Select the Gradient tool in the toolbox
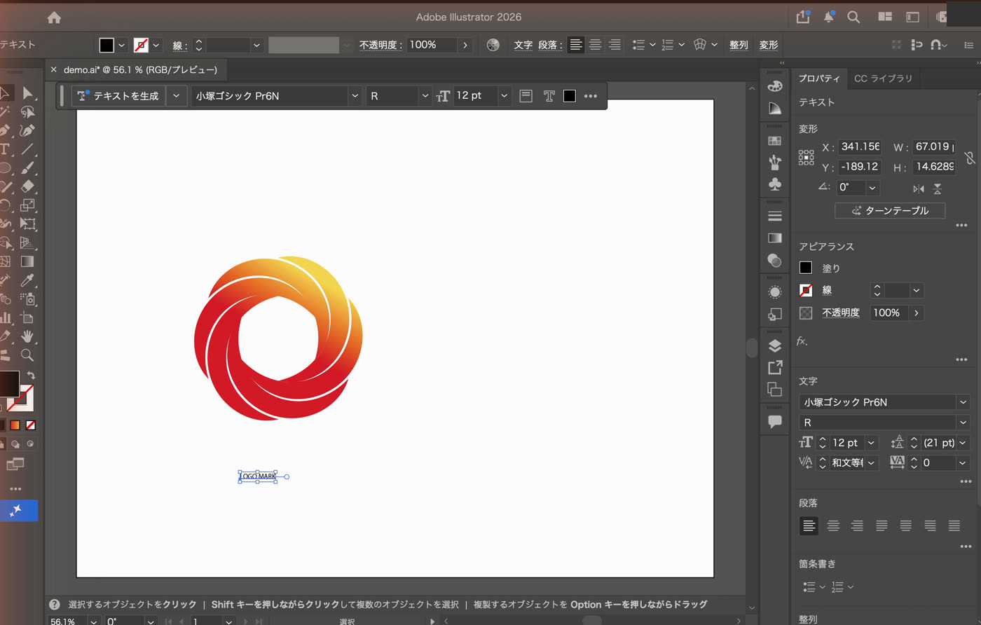981x625 pixels. click(27, 261)
